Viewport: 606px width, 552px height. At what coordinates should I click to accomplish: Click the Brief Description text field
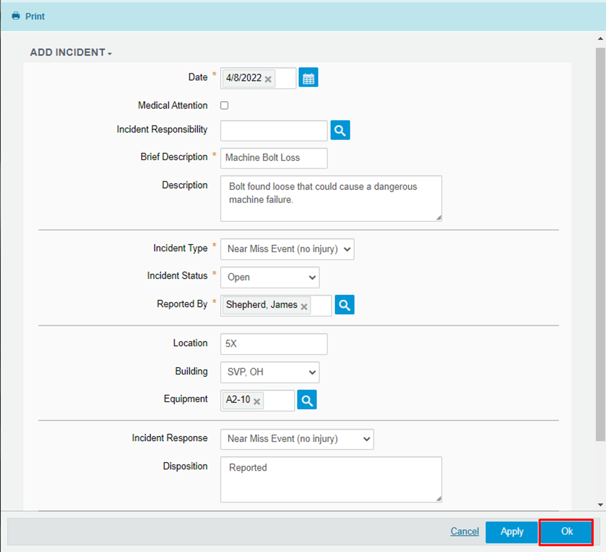tap(273, 158)
